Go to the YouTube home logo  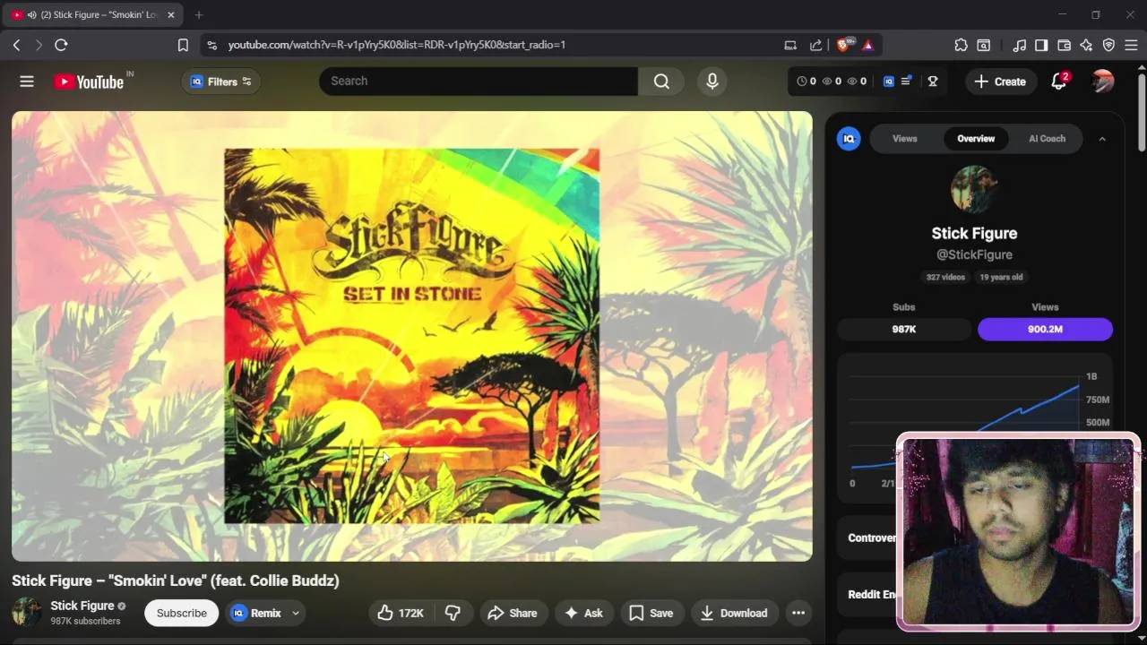pyautogui.click(x=89, y=82)
